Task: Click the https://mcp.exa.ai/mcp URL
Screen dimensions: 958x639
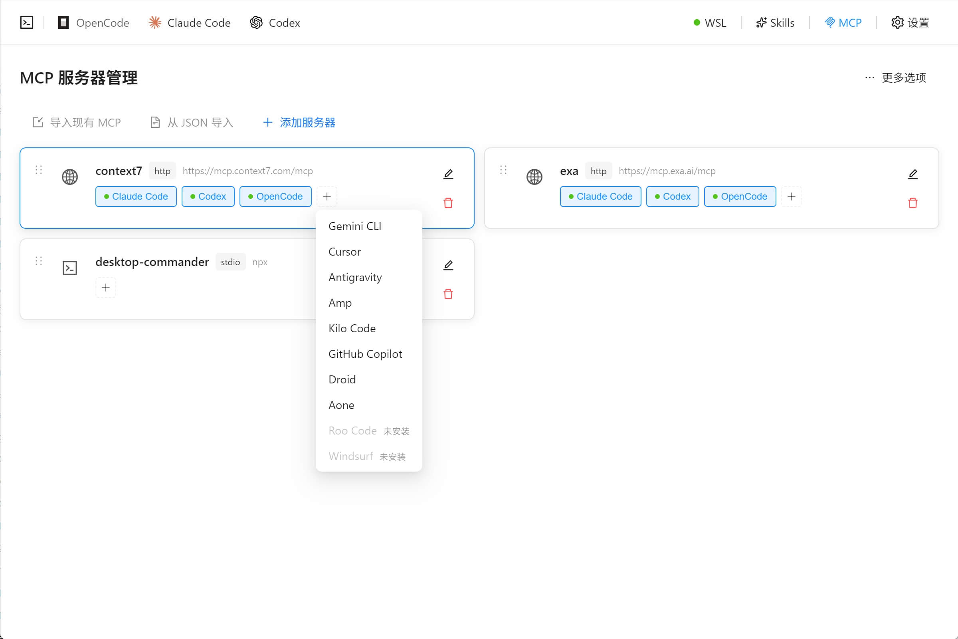Action: pyautogui.click(x=667, y=171)
